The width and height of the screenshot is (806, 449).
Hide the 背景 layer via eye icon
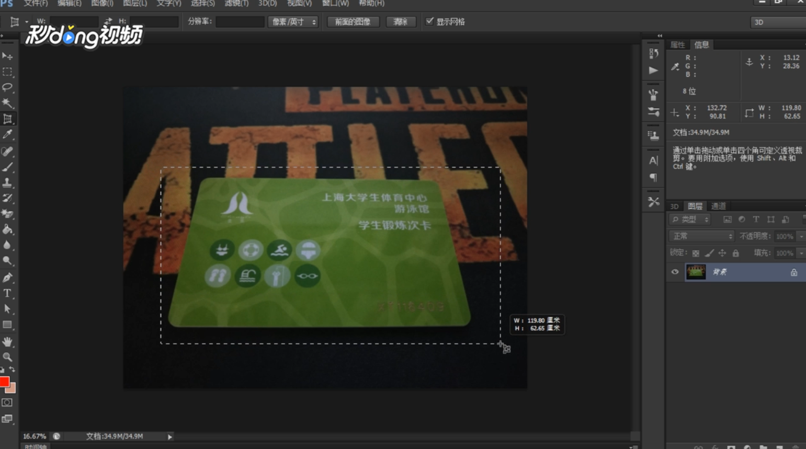pyautogui.click(x=675, y=272)
